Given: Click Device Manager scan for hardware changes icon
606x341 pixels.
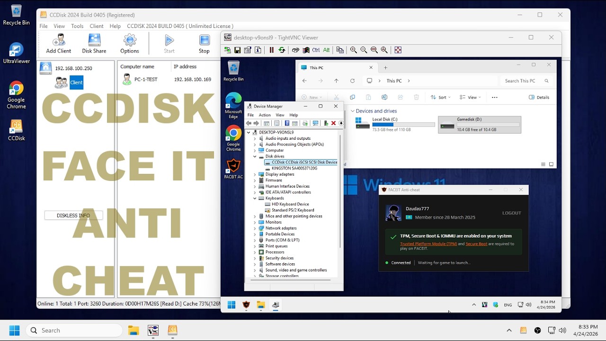Looking at the screenshot, I should (x=315, y=123).
